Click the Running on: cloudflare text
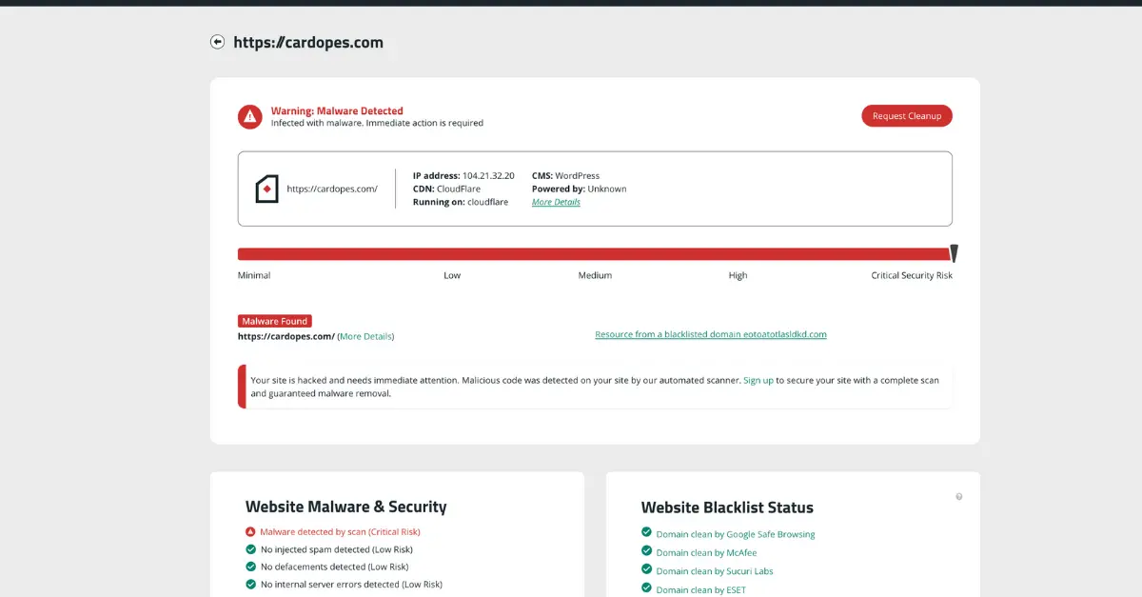1142x597 pixels. 461,202
